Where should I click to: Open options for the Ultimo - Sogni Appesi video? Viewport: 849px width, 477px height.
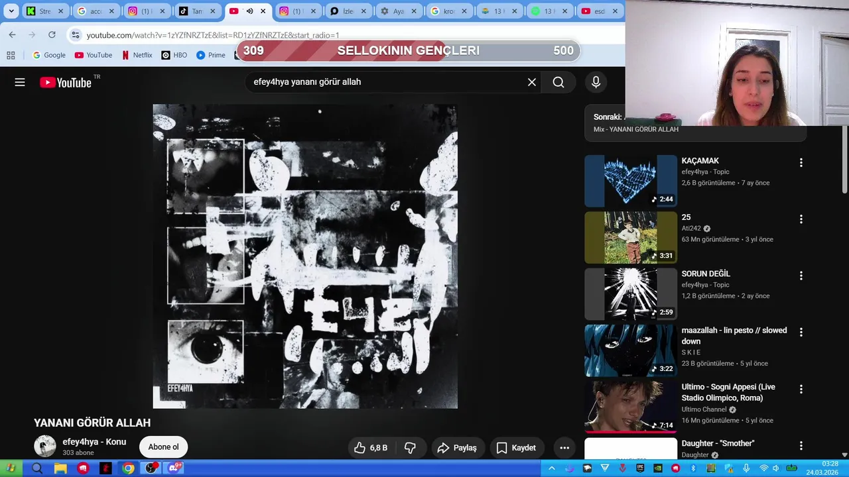click(801, 388)
